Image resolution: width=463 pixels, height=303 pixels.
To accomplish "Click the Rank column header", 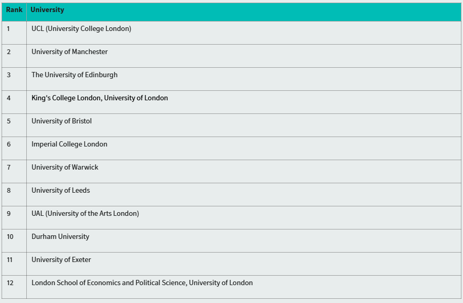I will click(x=14, y=10).
